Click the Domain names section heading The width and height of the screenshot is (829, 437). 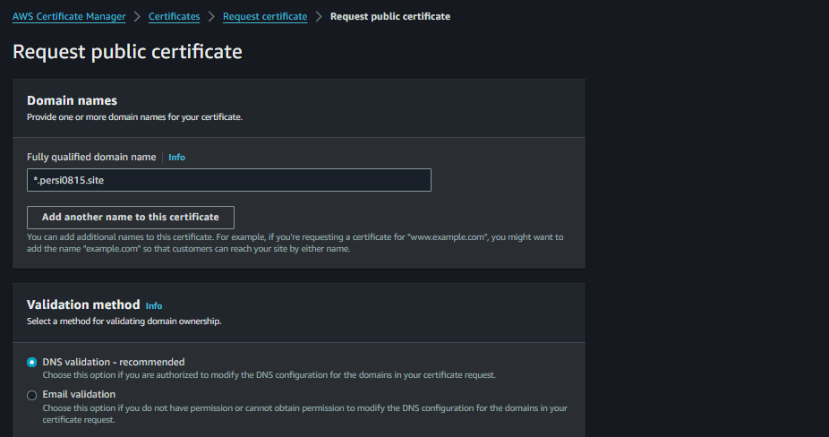[72, 100]
